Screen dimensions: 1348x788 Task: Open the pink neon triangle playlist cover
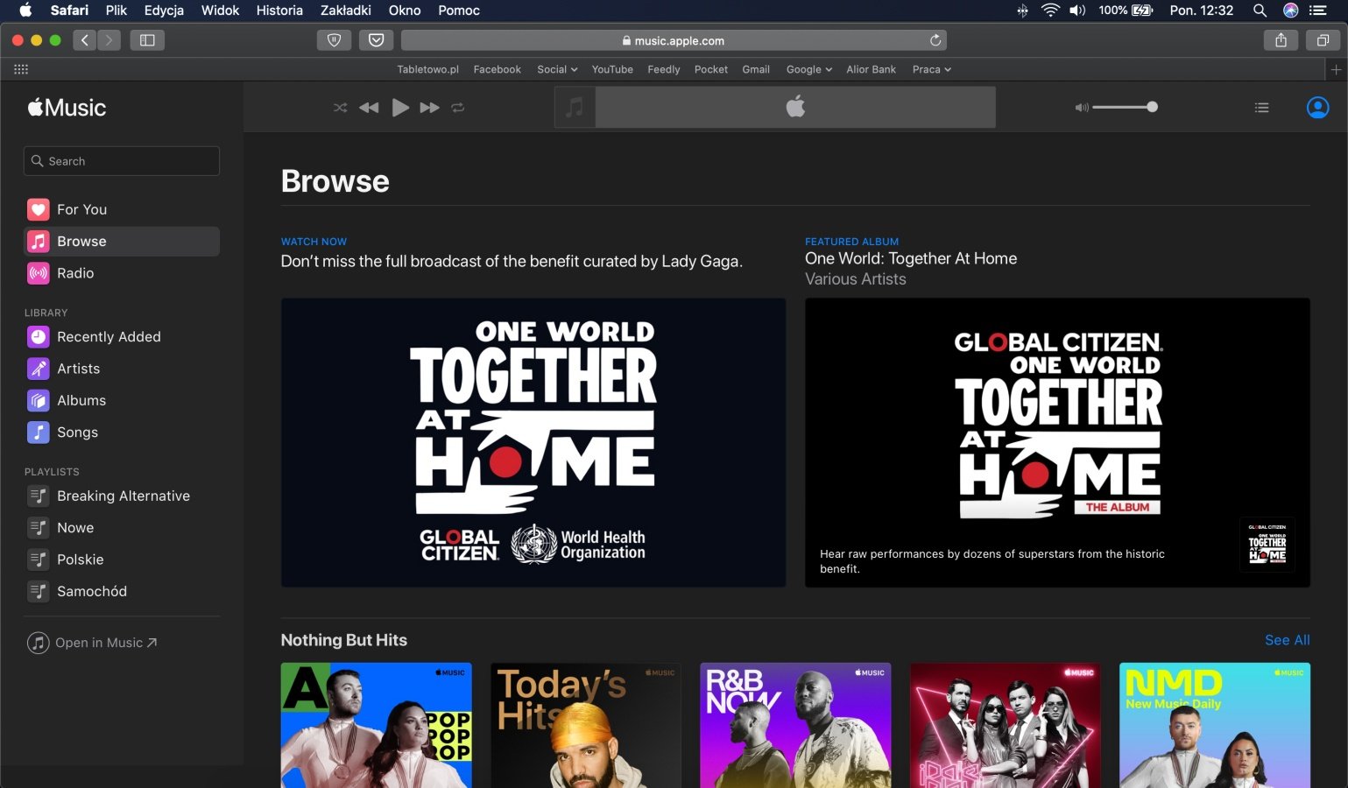click(x=1006, y=725)
